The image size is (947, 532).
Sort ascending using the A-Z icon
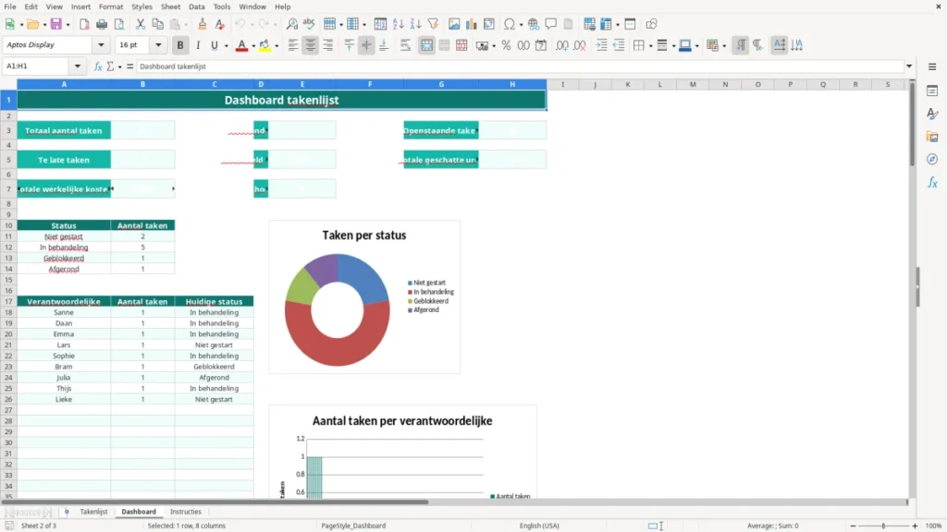pos(398,24)
